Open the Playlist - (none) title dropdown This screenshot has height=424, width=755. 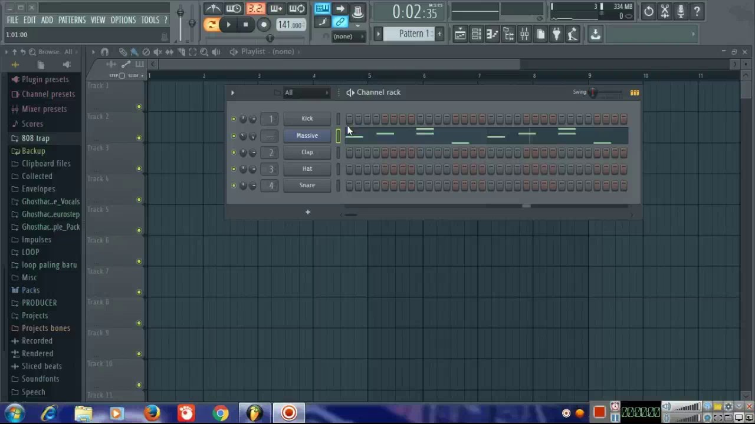point(267,52)
